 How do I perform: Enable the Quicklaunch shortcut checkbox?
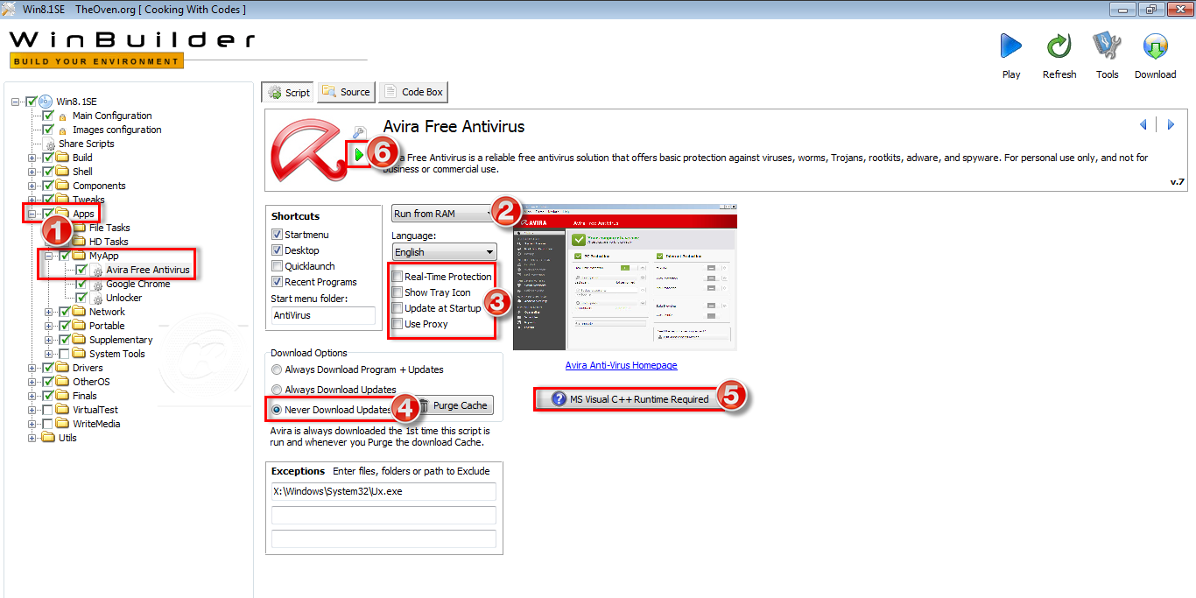tap(278, 266)
